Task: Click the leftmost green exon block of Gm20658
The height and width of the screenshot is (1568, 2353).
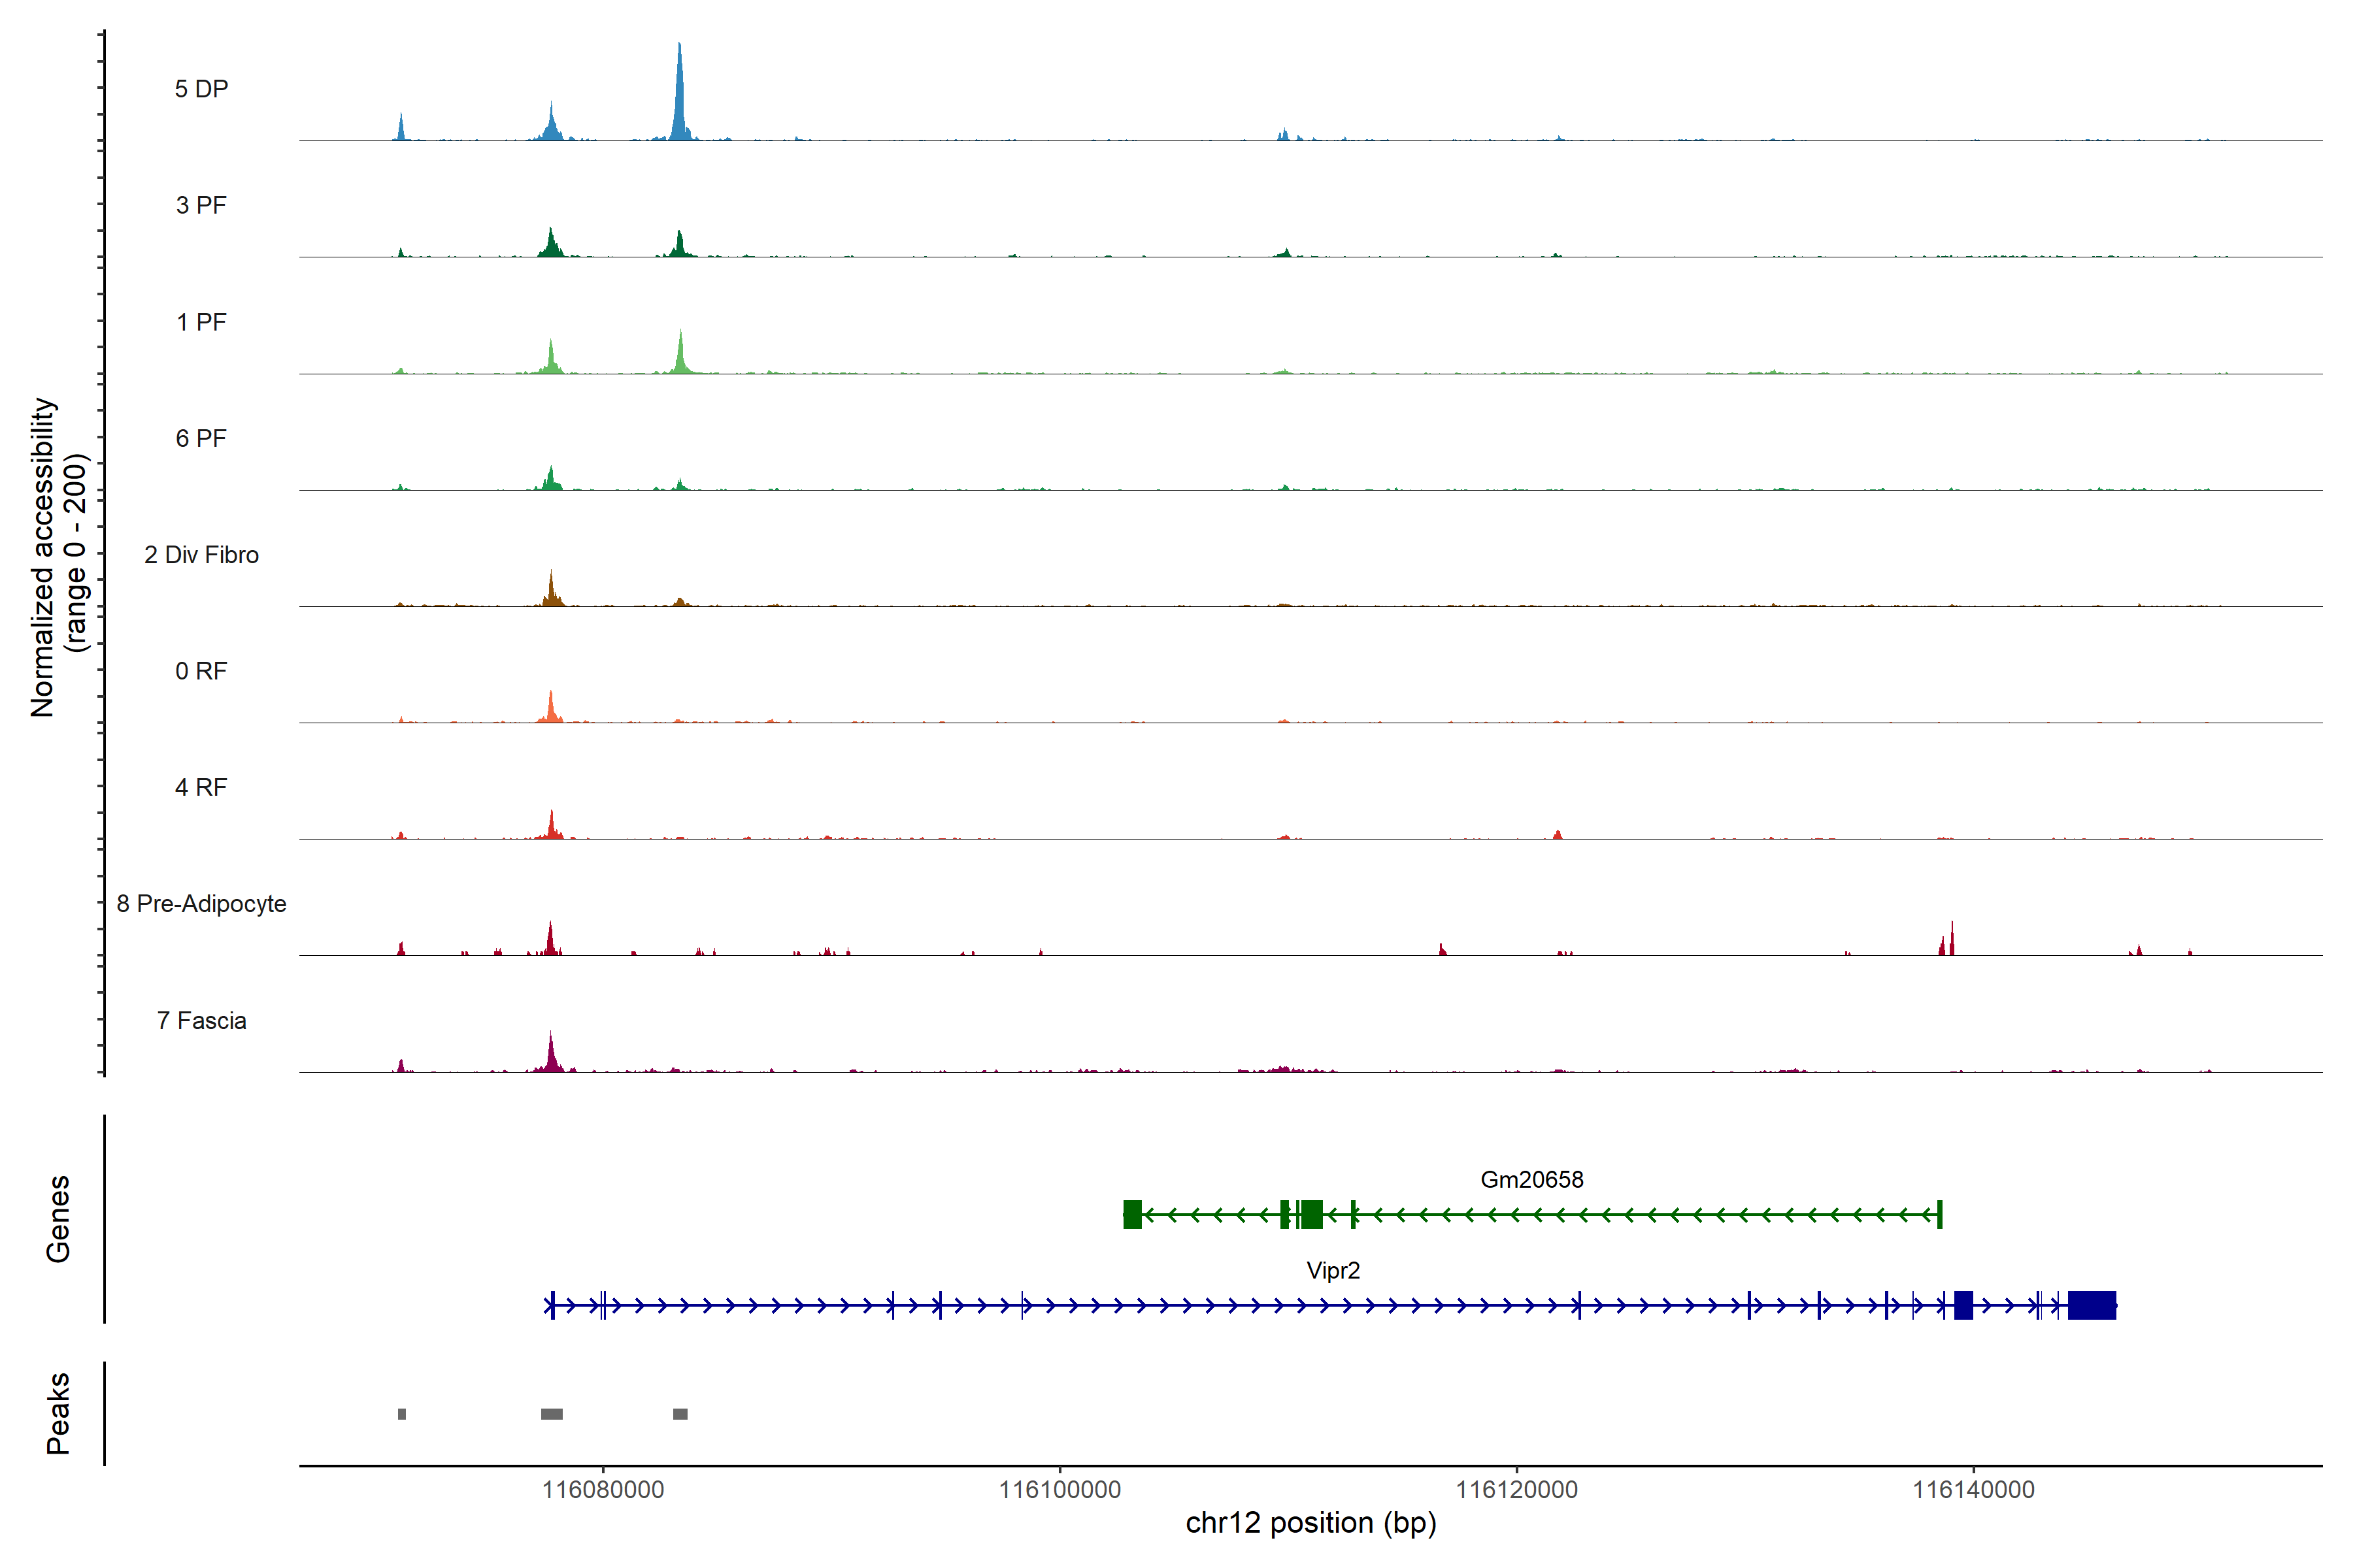Action: tap(1131, 1215)
